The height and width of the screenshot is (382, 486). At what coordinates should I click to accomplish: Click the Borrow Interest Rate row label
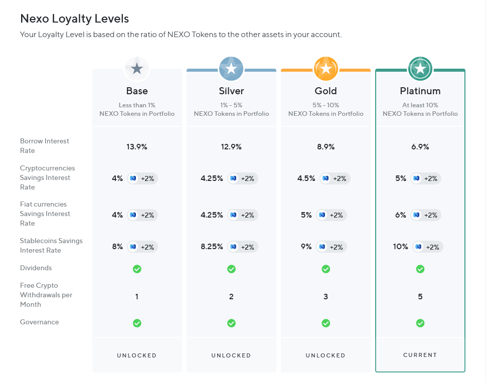tap(44, 145)
